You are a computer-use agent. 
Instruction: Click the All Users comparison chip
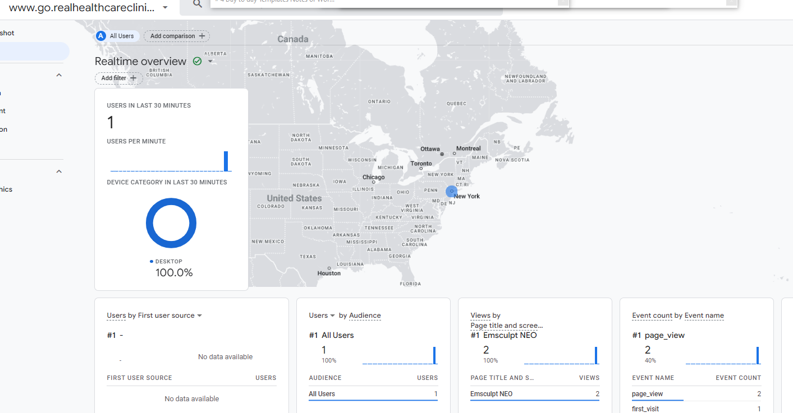(117, 36)
